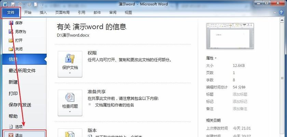Click the 权限 heading
The width and height of the screenshot is (287, 137).
pyautogui.click(x=92, y=53)
